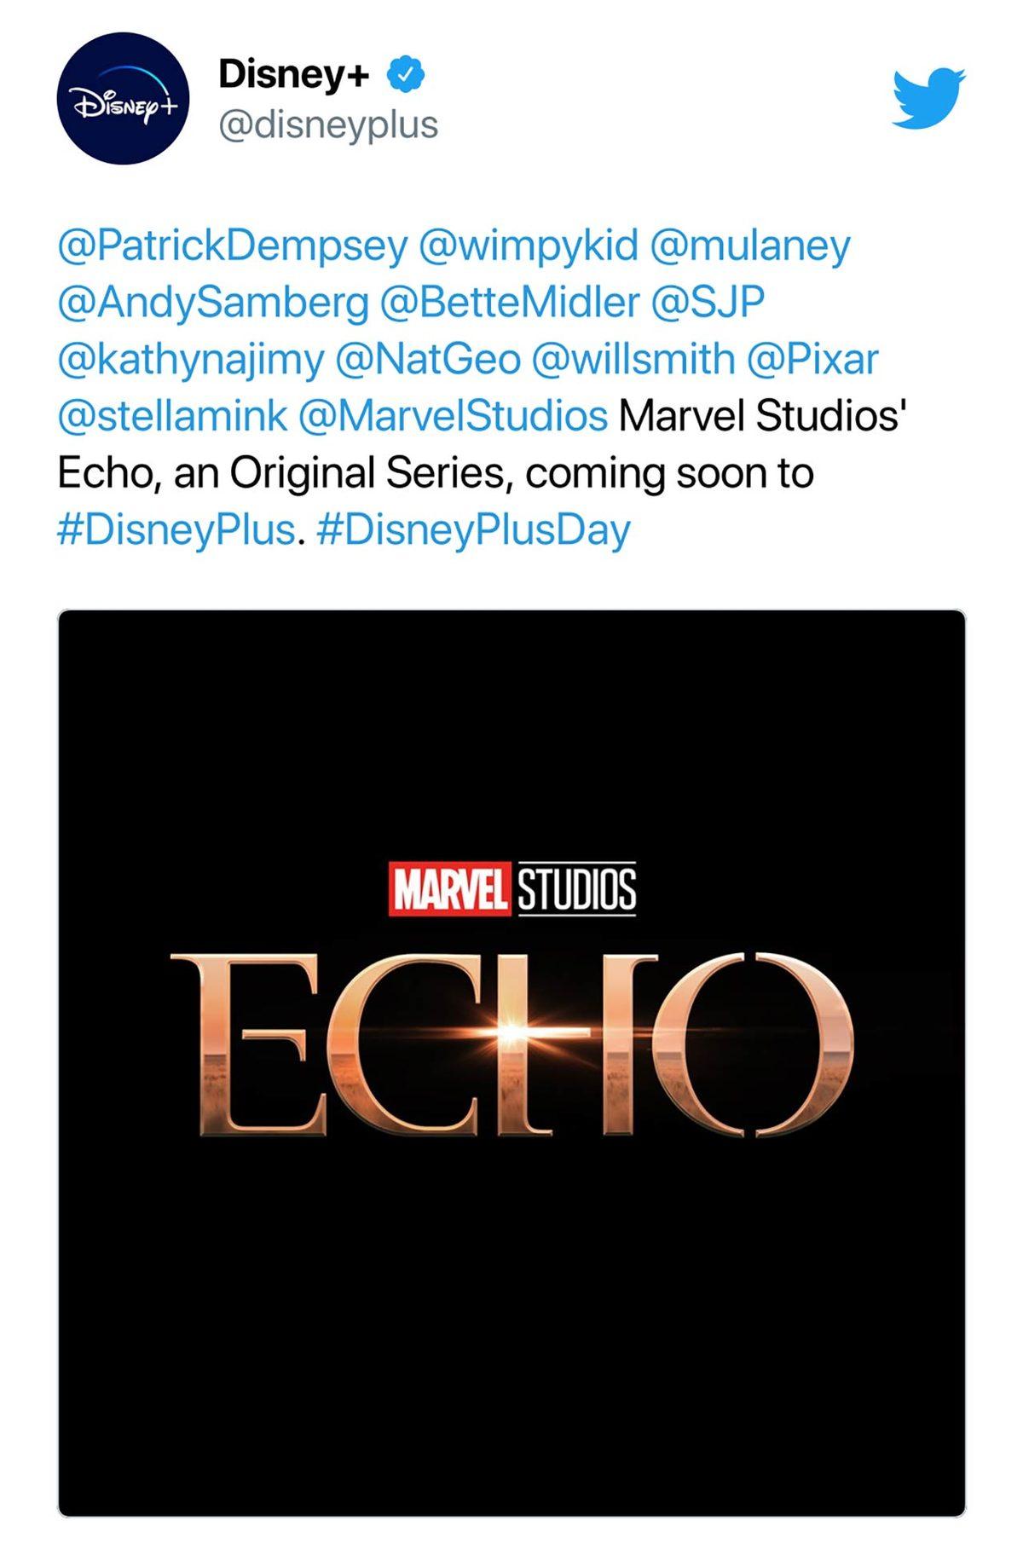Click the @AndySamberg mention
Image resolution: width=1023 pixels, height=1561 pixels.
tap(213, 303)
